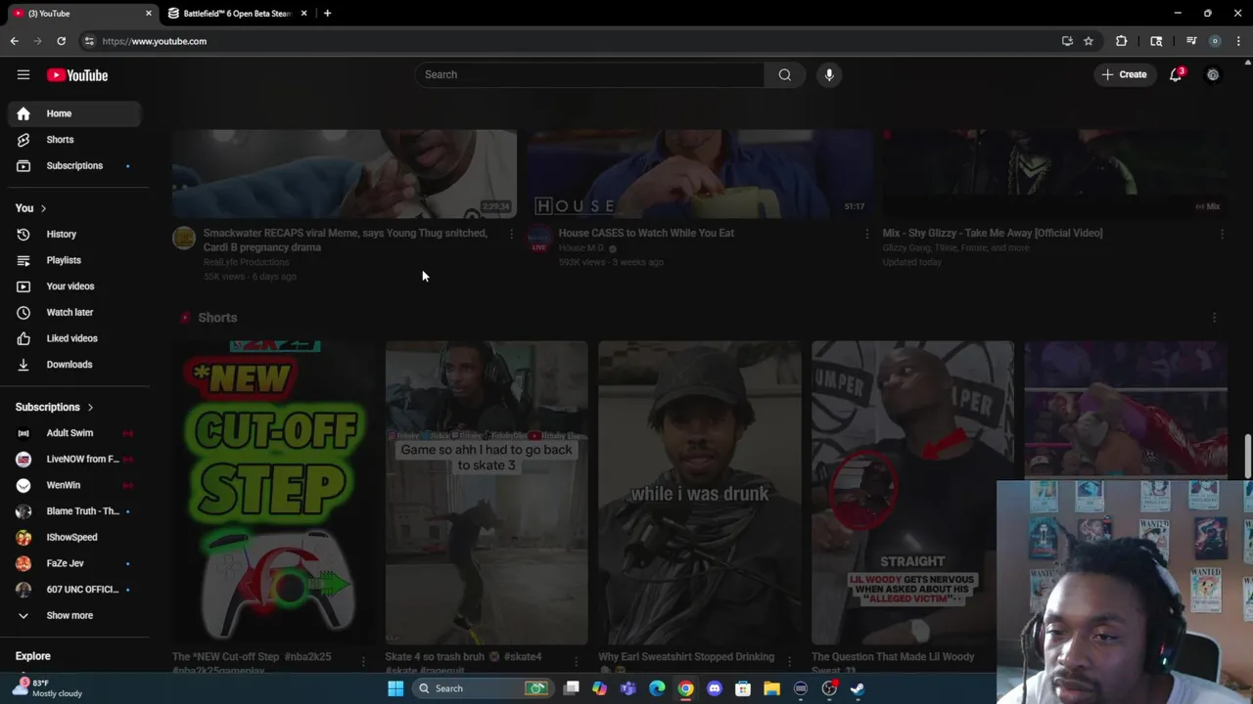Open Smackwater RECAPS video options menu
This screenshot has width=1253, height=704.
(x=510, y=234)
